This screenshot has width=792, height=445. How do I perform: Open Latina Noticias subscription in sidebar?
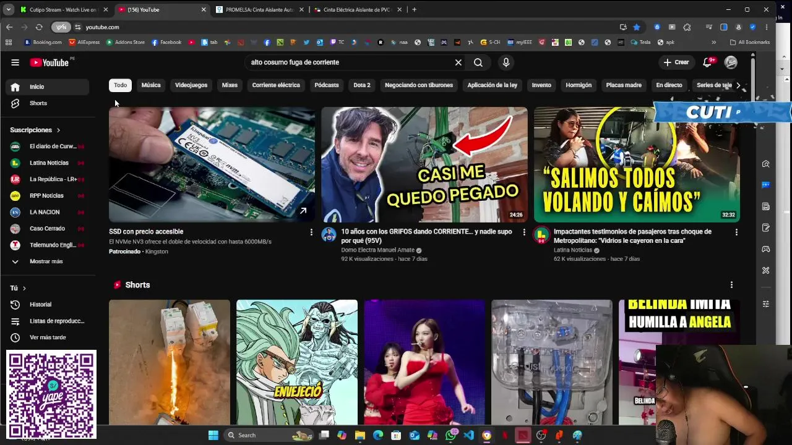coord(48,163)
